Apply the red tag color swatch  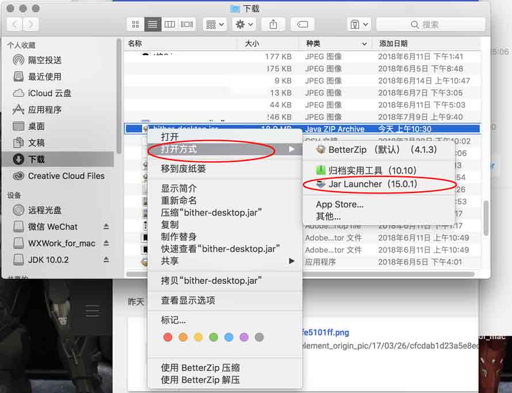pyautogui.click(x=167, y=337)
